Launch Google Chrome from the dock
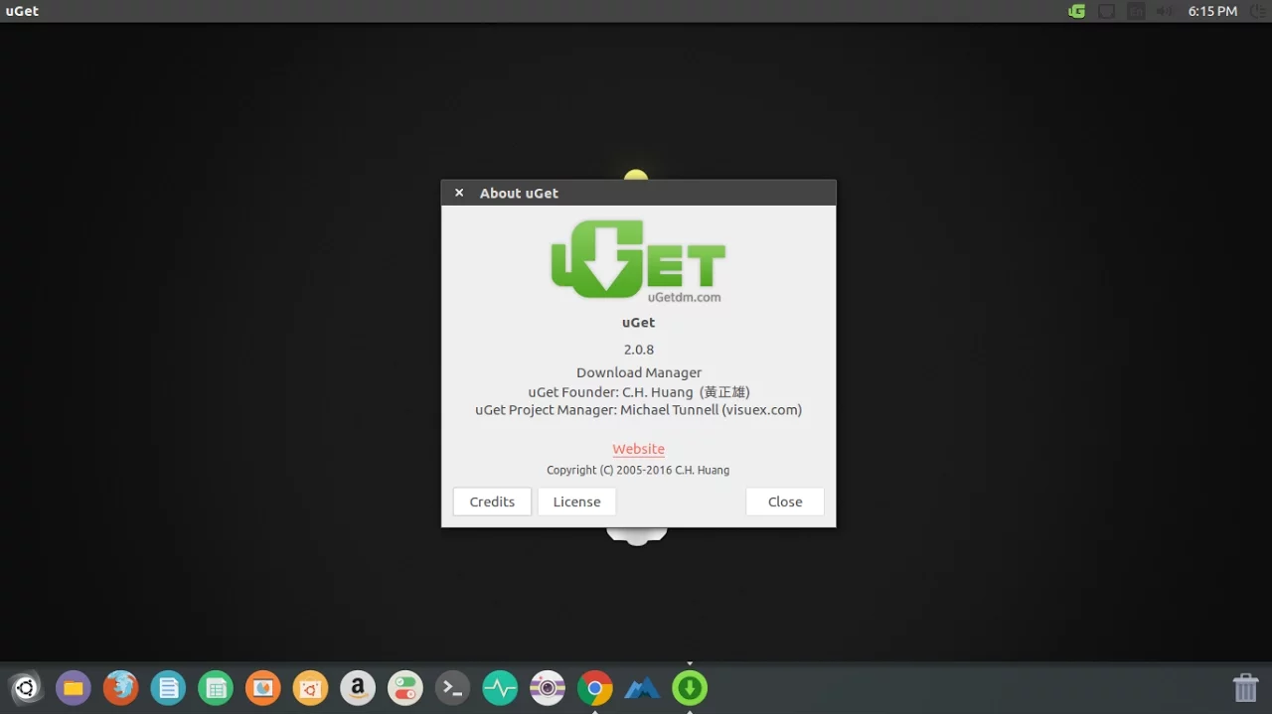The height and width of the screenshot is (715, 1272). click(595, 688)
